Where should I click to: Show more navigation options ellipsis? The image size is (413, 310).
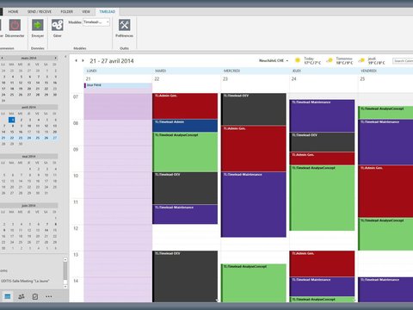[x=49, y=296]
